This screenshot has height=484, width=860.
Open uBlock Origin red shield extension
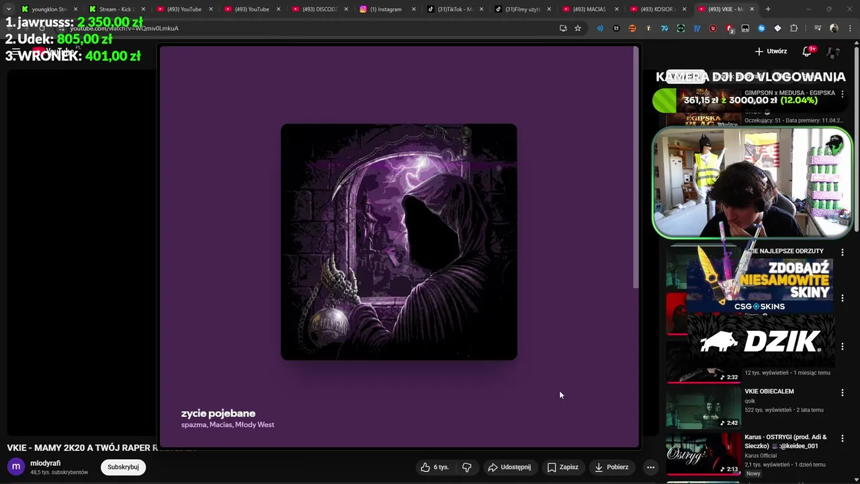(x=713, y=28)
